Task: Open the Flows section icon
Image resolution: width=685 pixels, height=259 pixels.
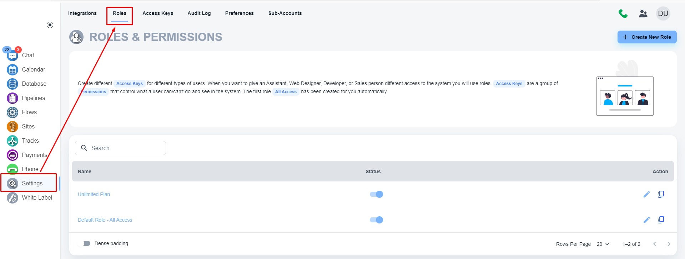Action: [x=12, y=112]
